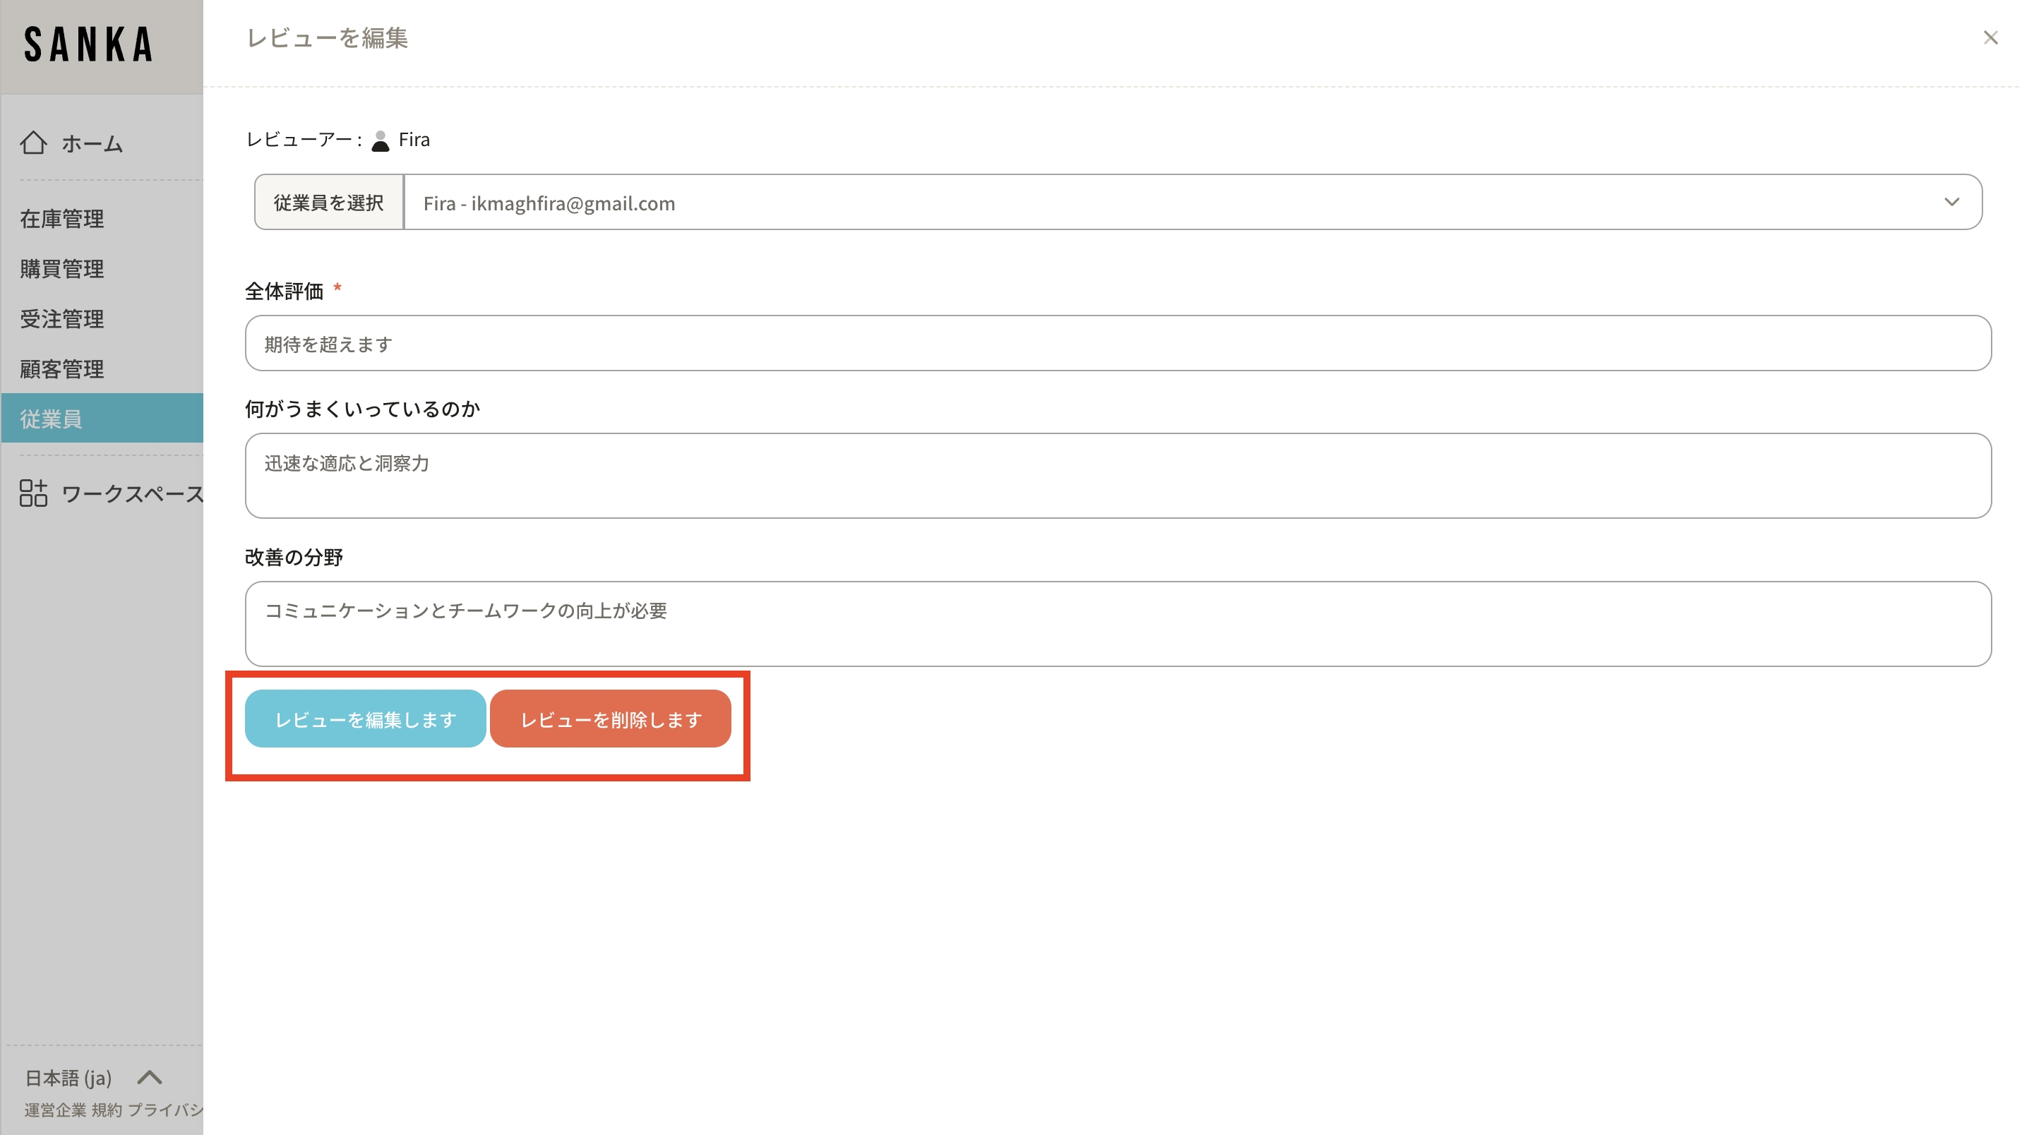Viewport: 2022px width, 1135px height.
Task: Close the review edit panel
Action: 1990,37
